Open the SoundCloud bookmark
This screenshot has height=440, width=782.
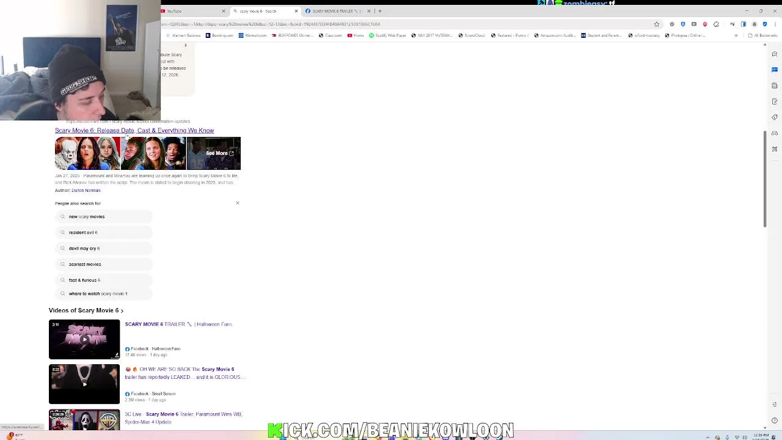tap(472, 35)
